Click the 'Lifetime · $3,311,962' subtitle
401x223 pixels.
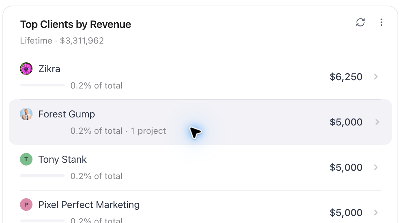62,40
